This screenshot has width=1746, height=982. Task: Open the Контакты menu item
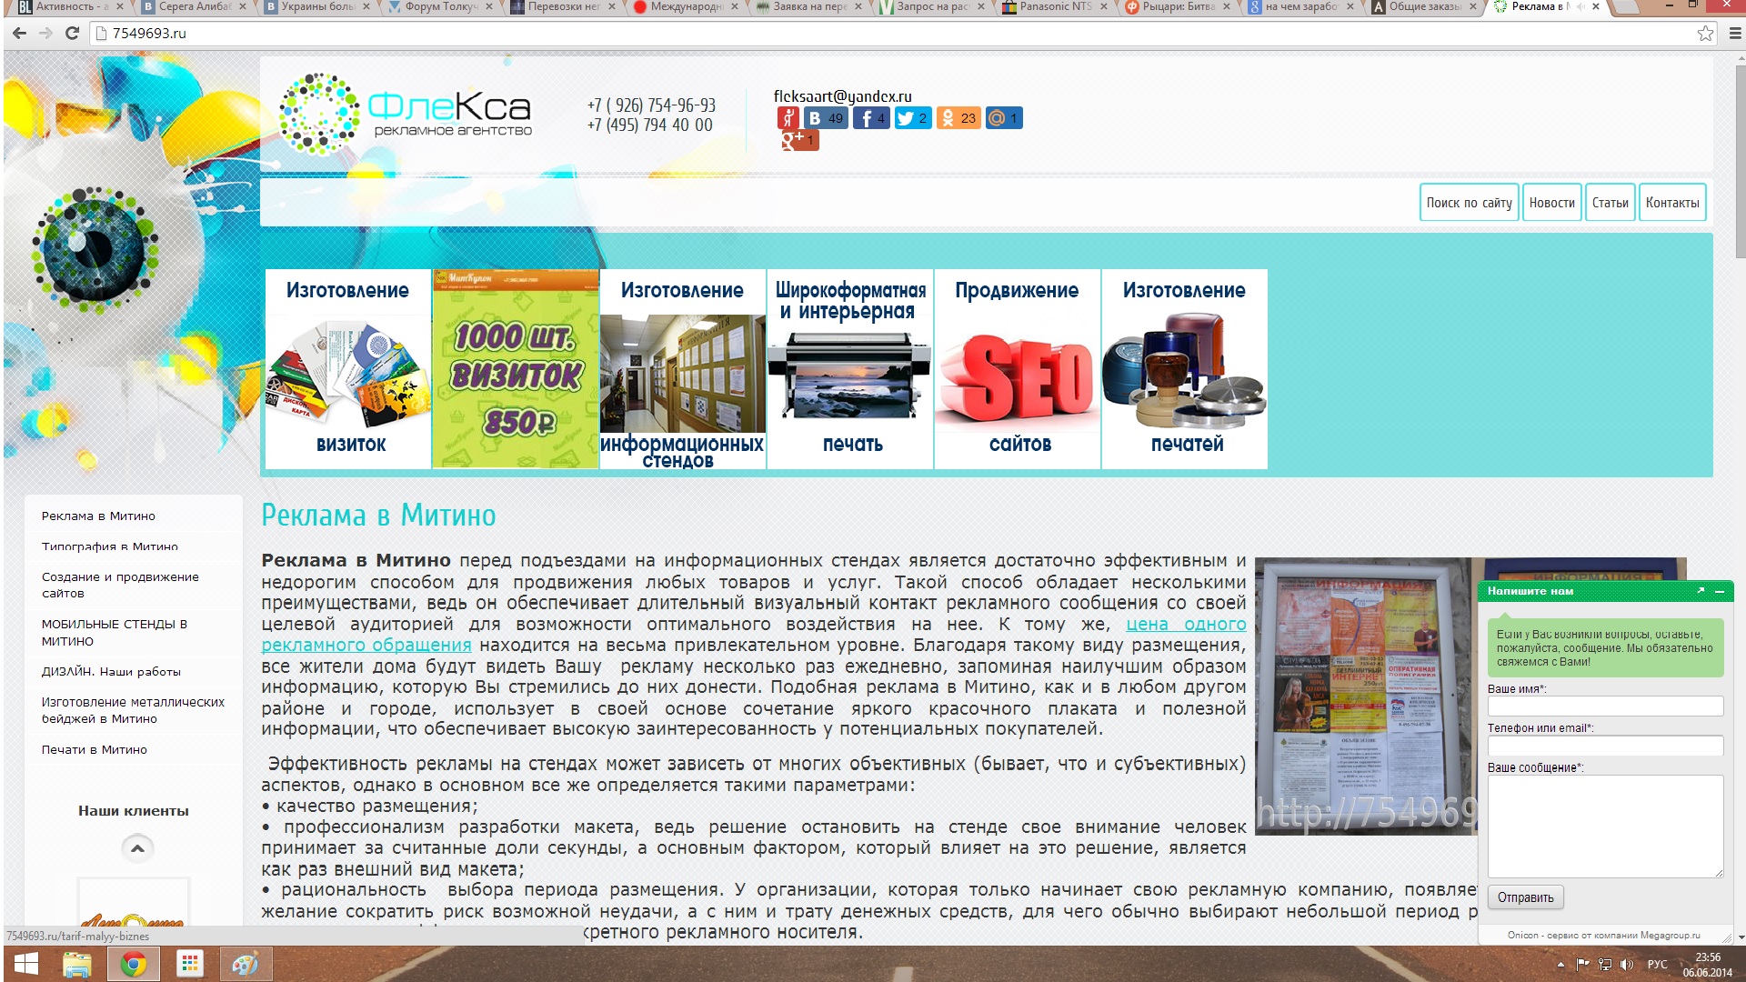click(1671, 203)
